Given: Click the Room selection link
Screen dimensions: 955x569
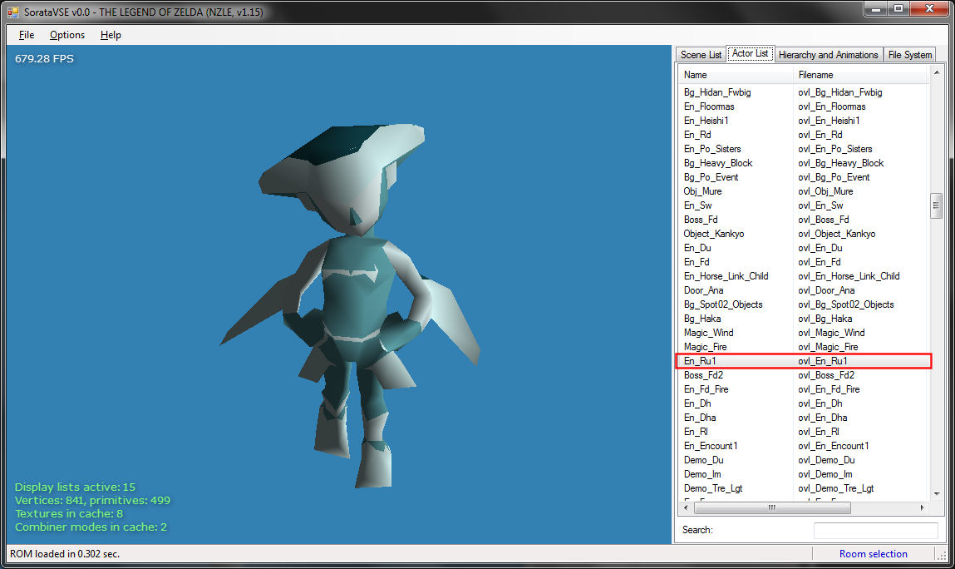Looking at the screenshot, I should (x=873, y=554).
